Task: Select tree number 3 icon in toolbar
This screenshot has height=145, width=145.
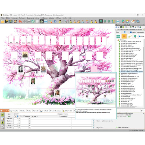Action: tap(109, 21)
